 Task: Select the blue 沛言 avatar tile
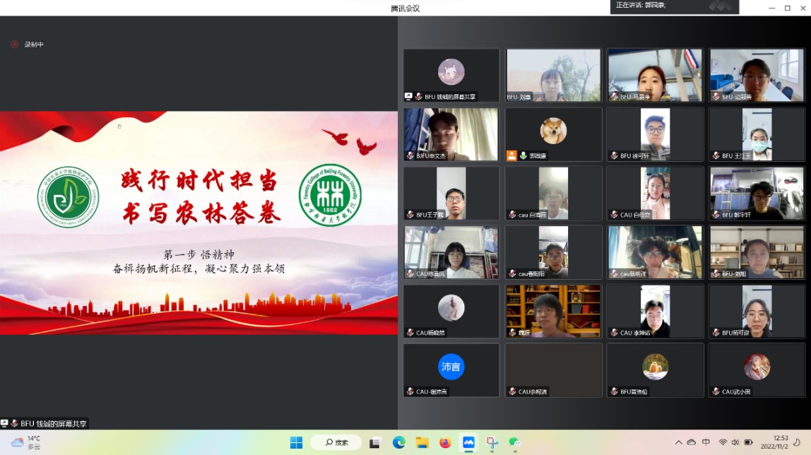(451, 370)
